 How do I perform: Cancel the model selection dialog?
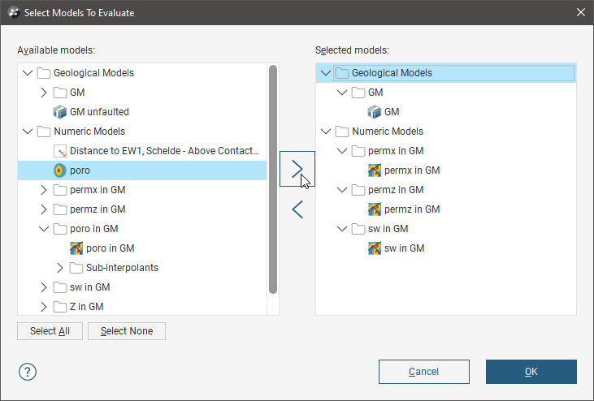coord(424,372)
